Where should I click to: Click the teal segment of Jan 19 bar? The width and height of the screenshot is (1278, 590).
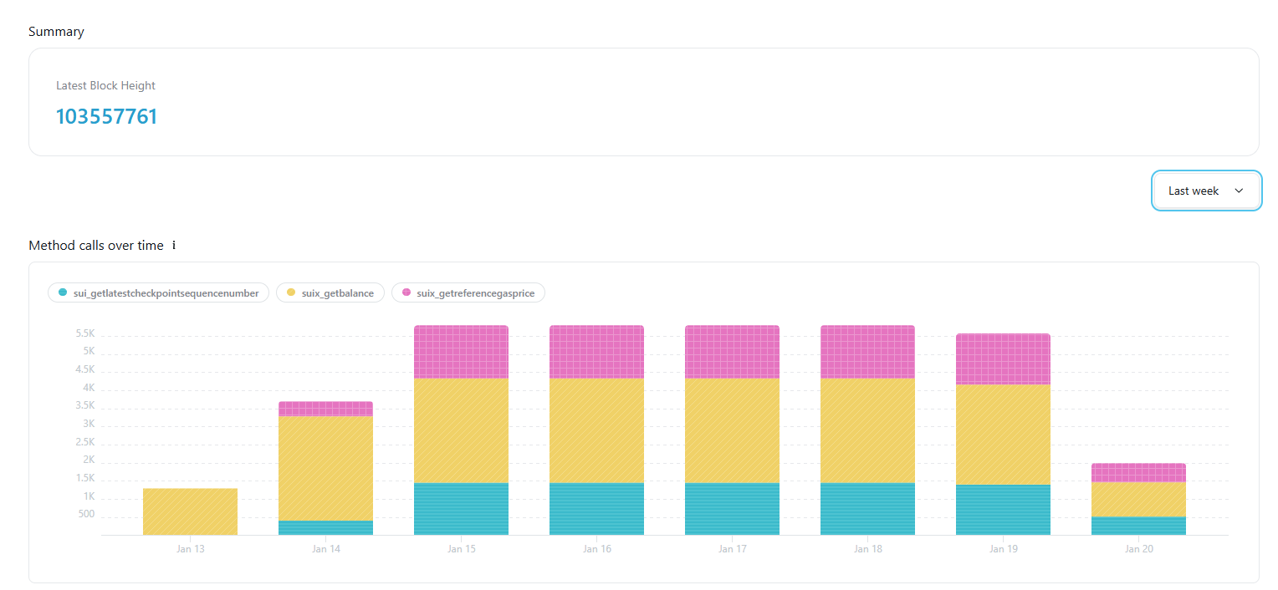[x=1004, y=510]
